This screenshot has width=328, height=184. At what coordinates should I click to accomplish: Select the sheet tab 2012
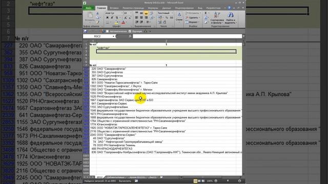pos(99,177)
